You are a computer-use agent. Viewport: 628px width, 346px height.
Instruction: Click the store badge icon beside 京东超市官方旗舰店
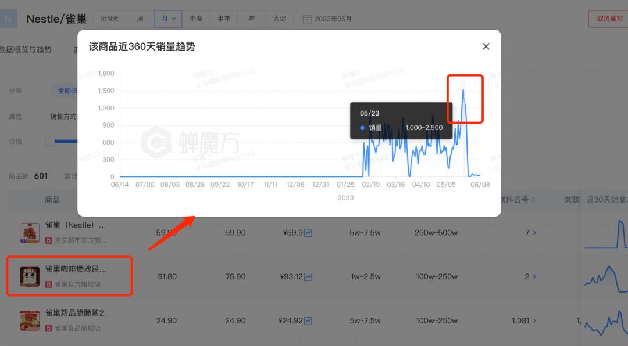point(48,240)
